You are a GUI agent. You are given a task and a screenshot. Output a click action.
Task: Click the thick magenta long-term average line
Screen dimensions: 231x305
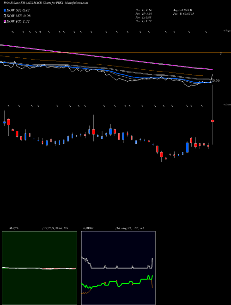point(106,57)
